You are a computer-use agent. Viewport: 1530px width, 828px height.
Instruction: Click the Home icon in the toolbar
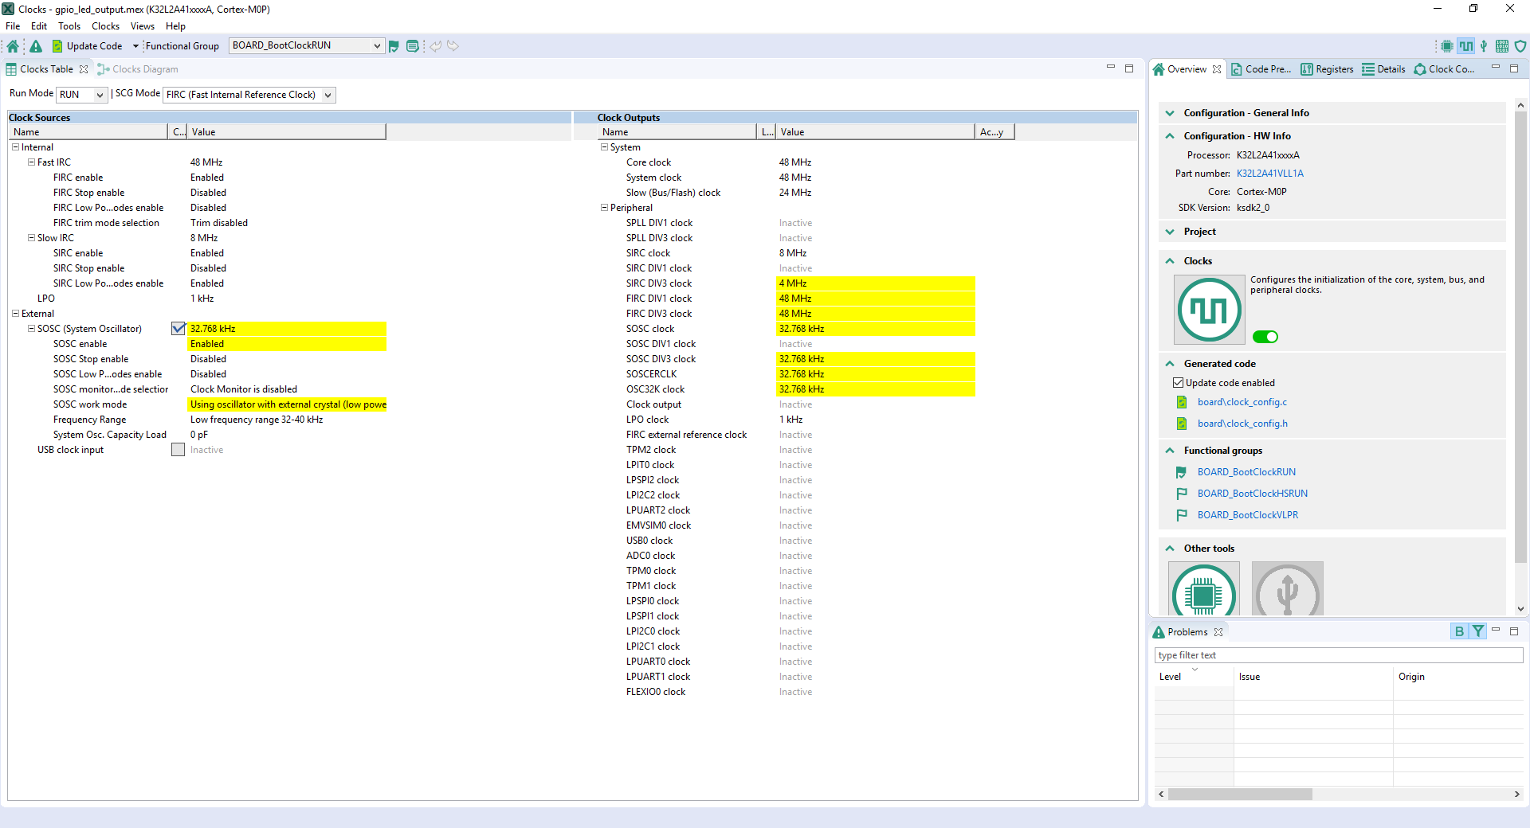tap(13, 46)
